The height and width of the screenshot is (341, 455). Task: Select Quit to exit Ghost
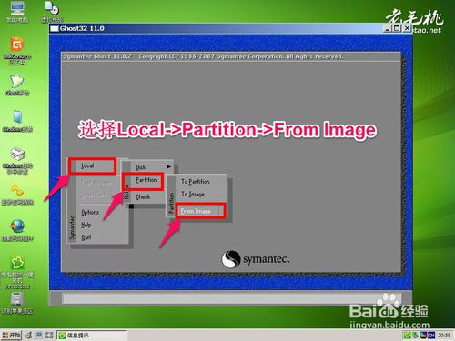pos(86,237)
